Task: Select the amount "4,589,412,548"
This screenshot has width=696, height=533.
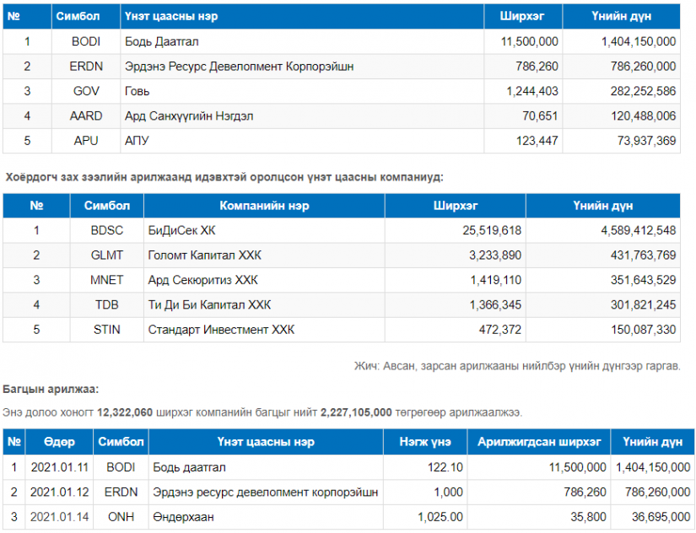Action: click(639, 230)
